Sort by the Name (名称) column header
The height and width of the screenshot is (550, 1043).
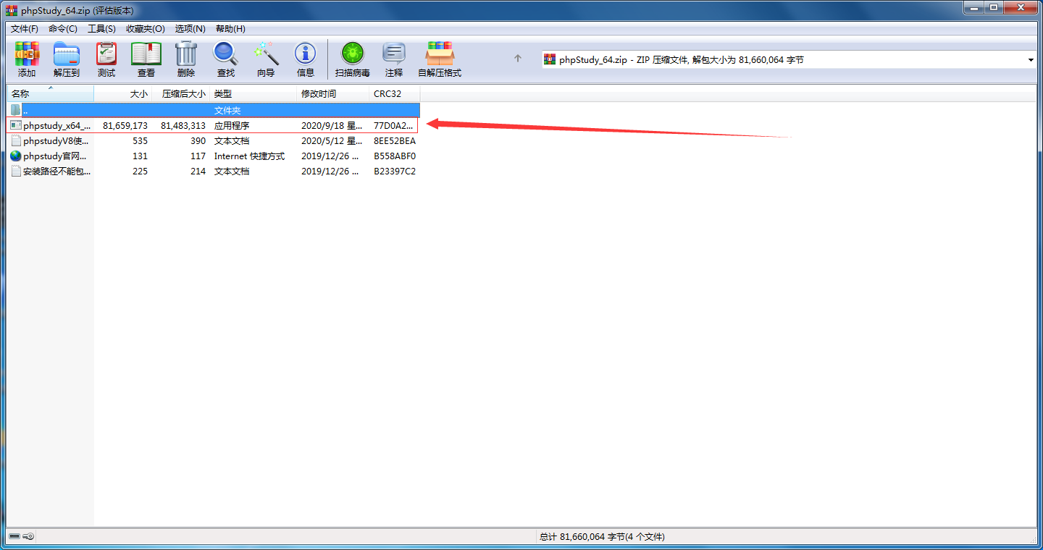(51, 94)
